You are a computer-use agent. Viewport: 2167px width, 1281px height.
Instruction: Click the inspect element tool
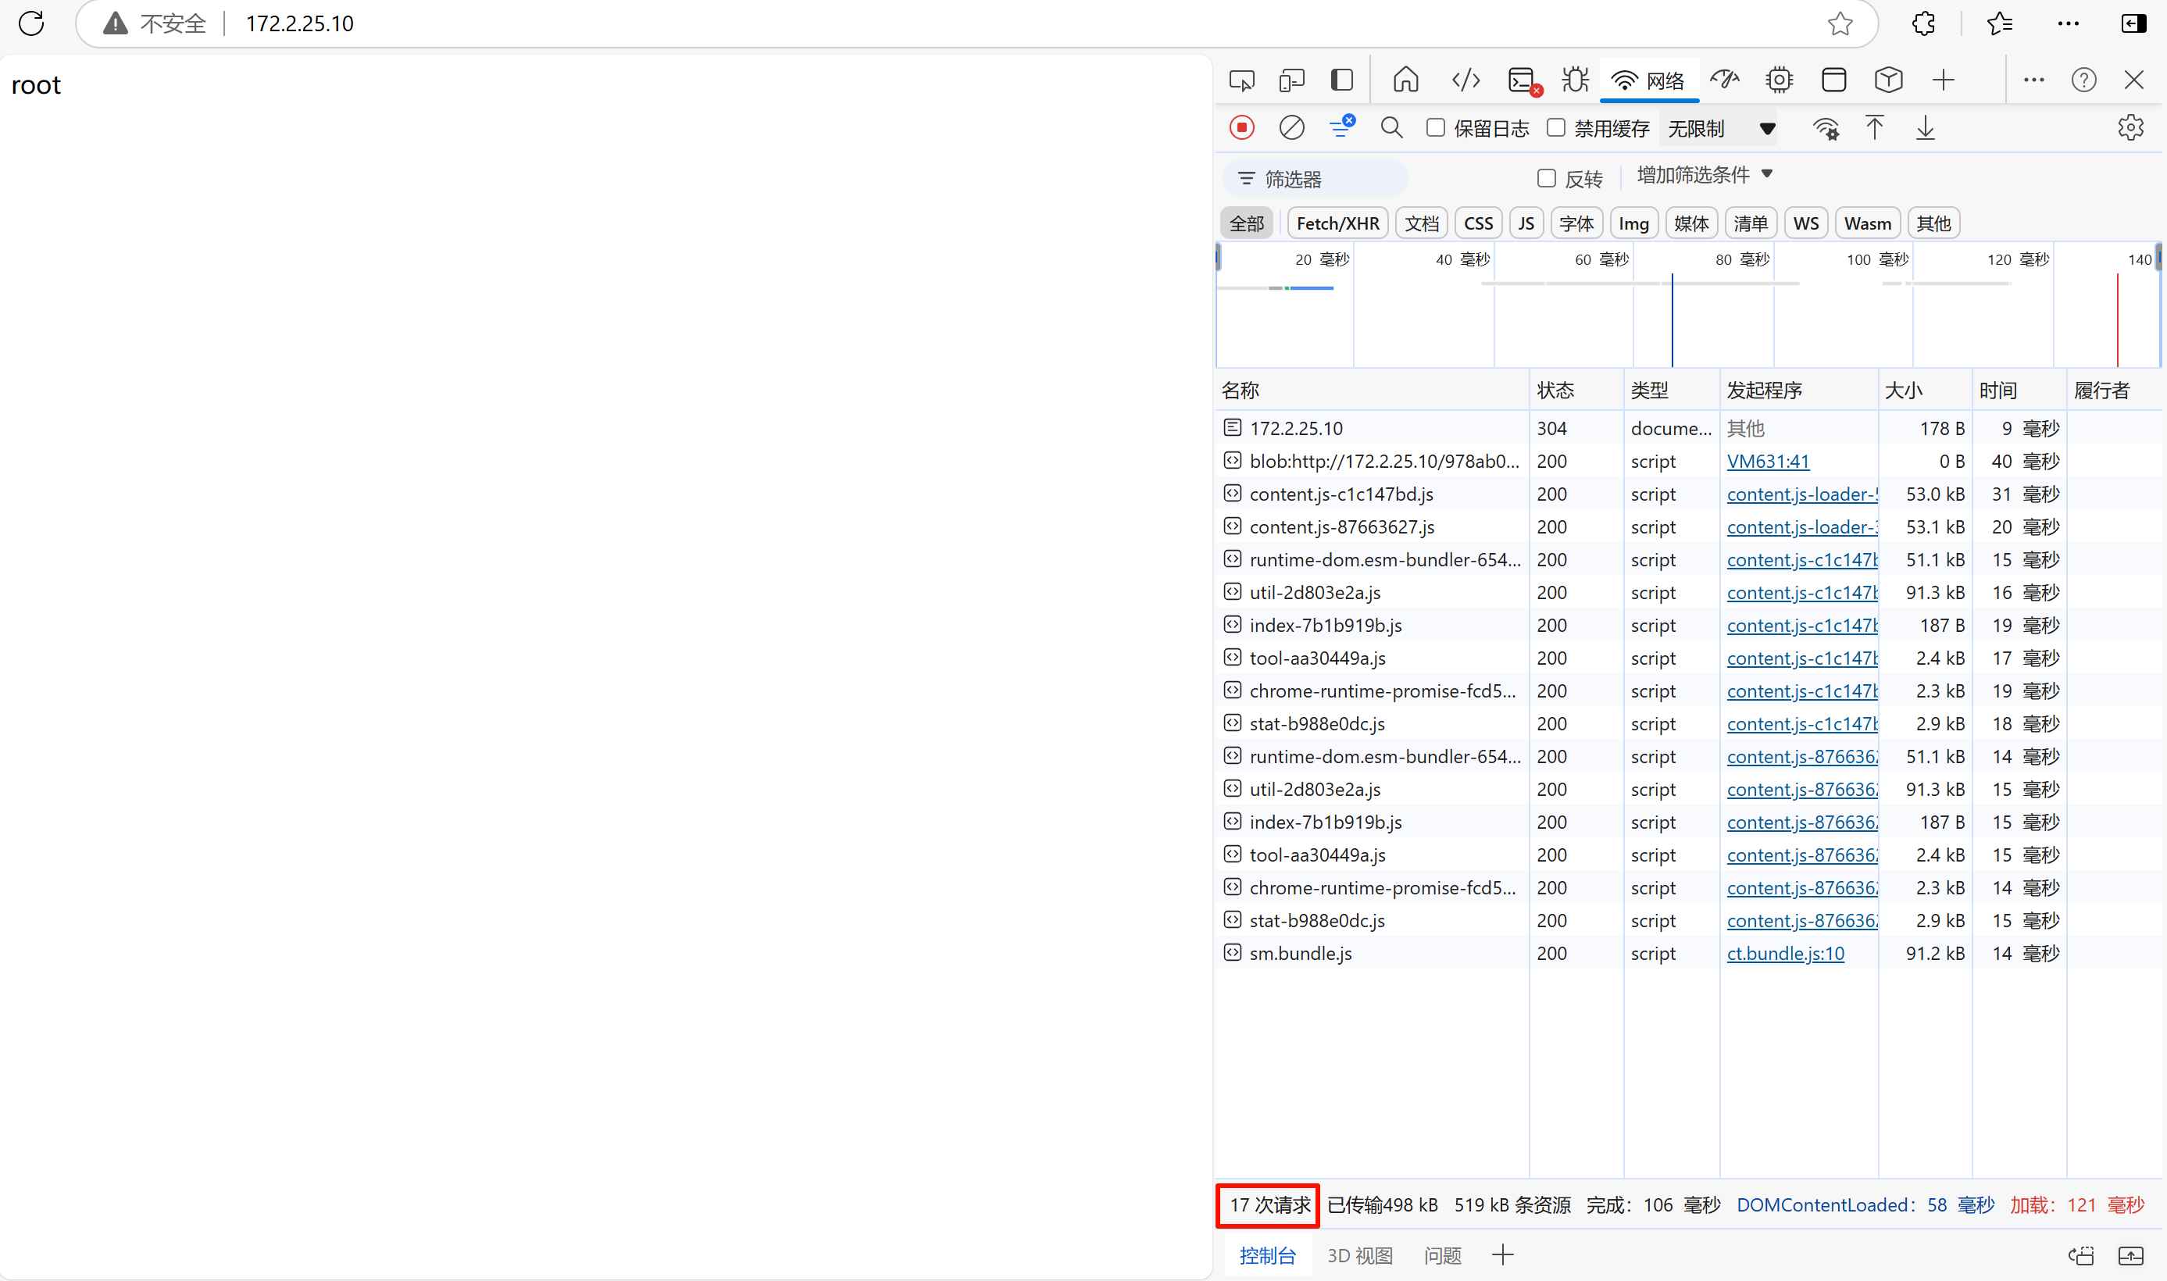click(x=1241, y=80)
